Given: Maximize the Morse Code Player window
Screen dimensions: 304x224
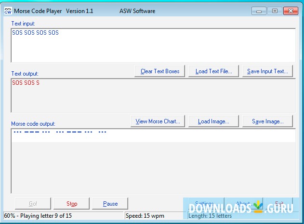Looking at the screenshot, I should click(275, 11).
